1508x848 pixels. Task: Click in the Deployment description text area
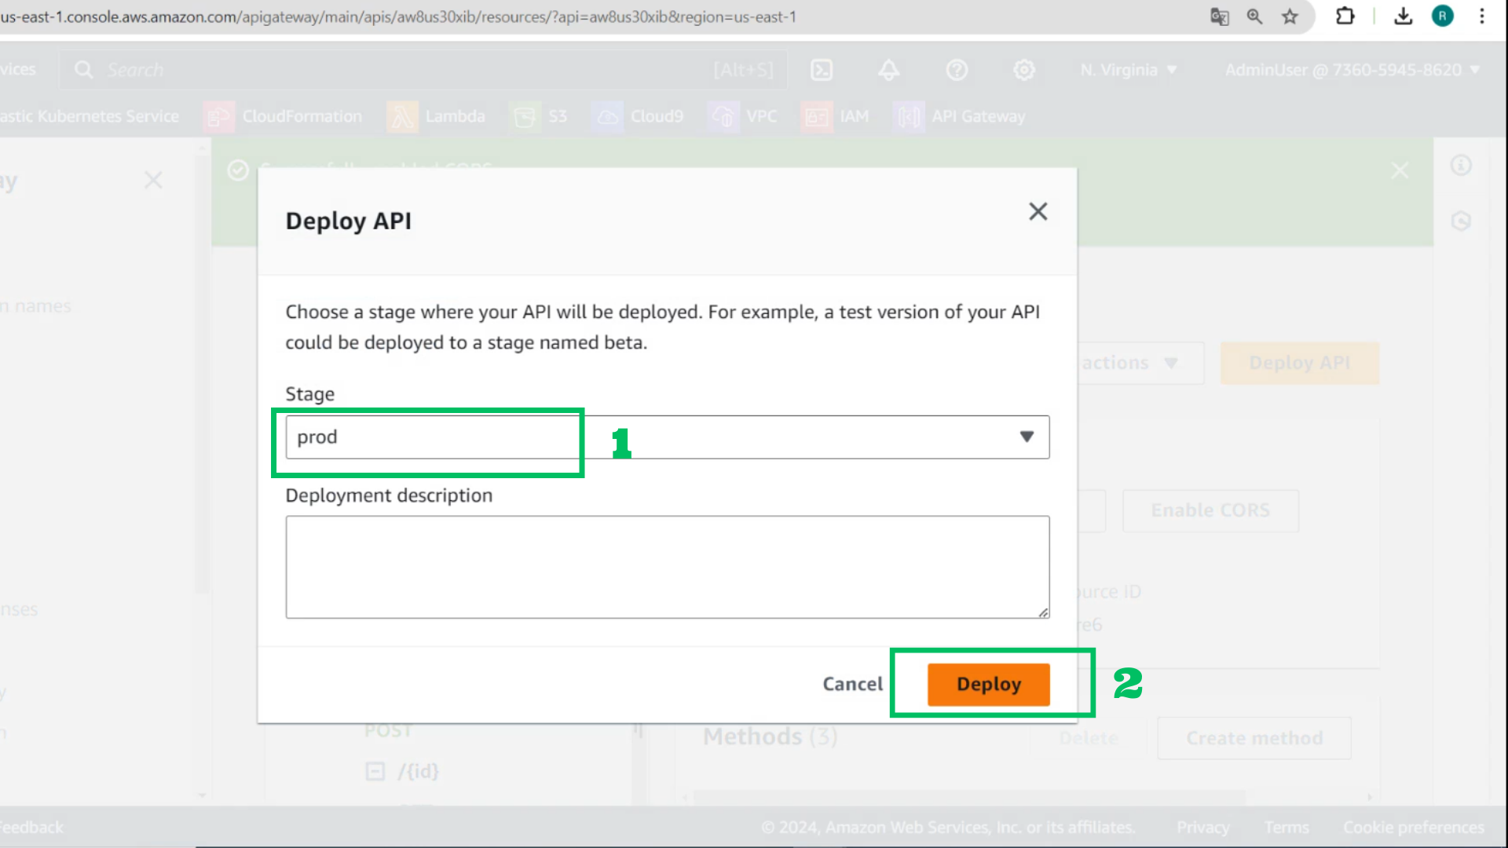[668, 567]
